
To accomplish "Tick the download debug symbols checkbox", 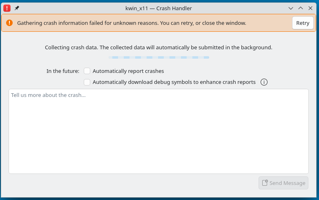I will (x=87, y=82).
